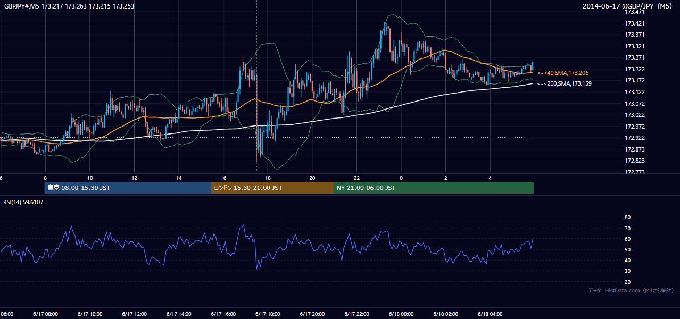Click bottom date label 6/17 16:00
This screenshot has height=319, width=680.
click(x=223, y=314)
